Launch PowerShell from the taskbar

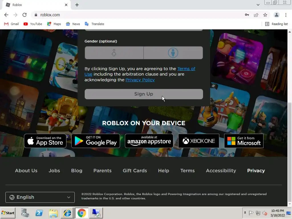[x=39, y=213]
